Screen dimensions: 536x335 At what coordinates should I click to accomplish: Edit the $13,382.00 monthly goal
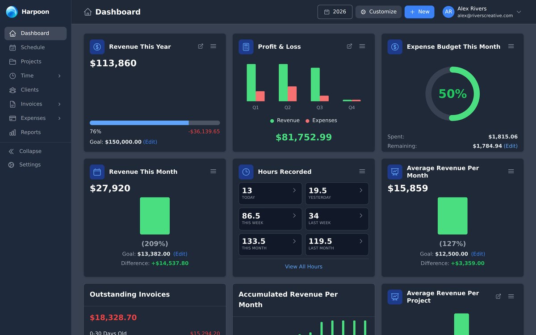tap(180, 254)
